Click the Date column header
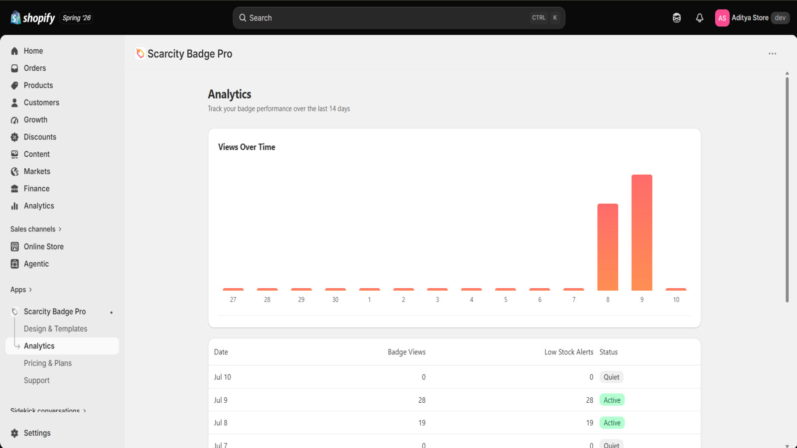 (221, 352)
